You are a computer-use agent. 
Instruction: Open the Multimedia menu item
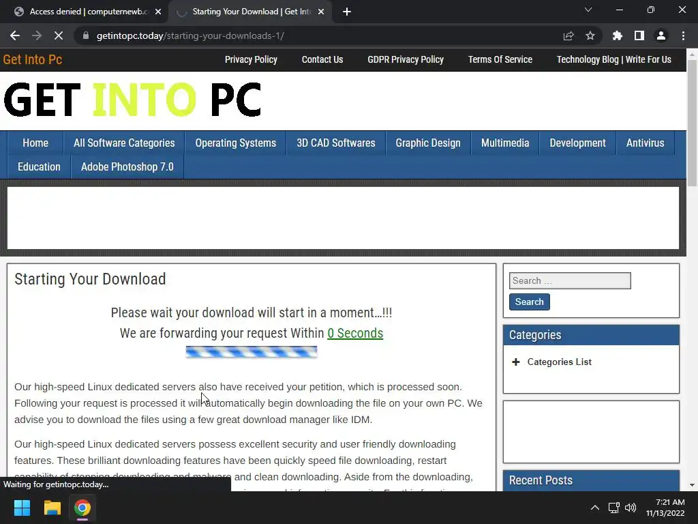505,143
